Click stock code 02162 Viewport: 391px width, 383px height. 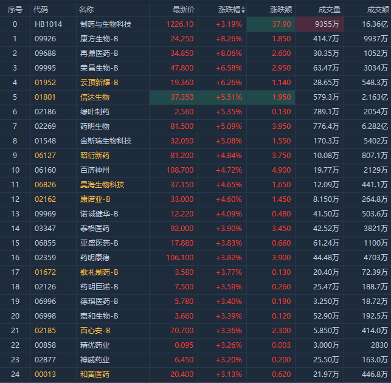[46, 199]
